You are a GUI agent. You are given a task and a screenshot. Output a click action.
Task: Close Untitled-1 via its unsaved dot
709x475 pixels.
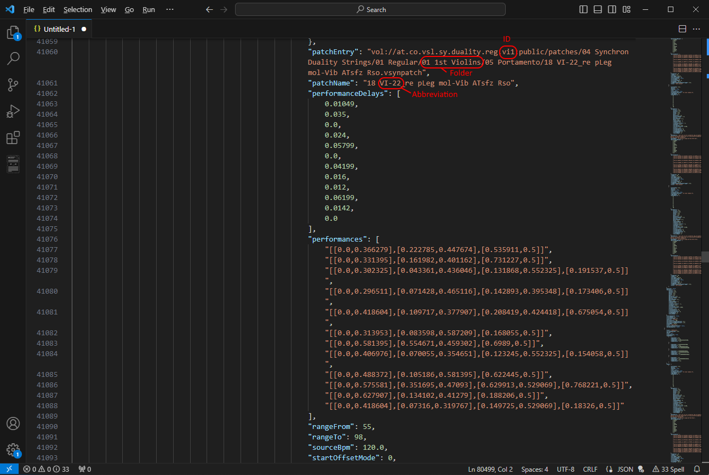click(84, 29)
